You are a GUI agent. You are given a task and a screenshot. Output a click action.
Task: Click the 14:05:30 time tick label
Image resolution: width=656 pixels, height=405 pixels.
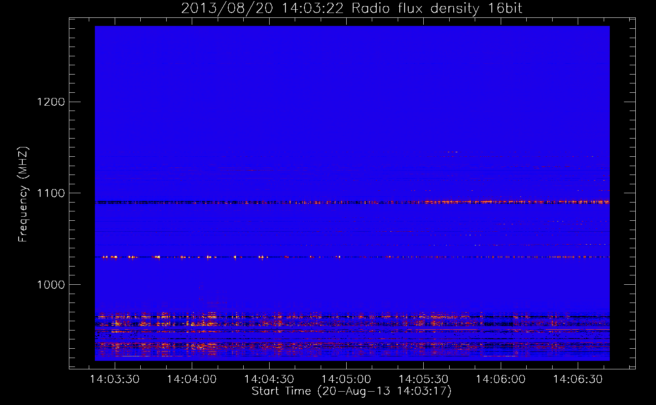424,379
